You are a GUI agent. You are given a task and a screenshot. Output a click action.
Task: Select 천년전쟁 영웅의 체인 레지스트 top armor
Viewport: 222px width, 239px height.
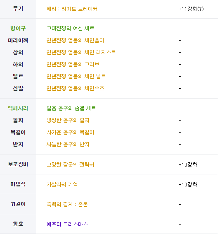tap(81, 53)
